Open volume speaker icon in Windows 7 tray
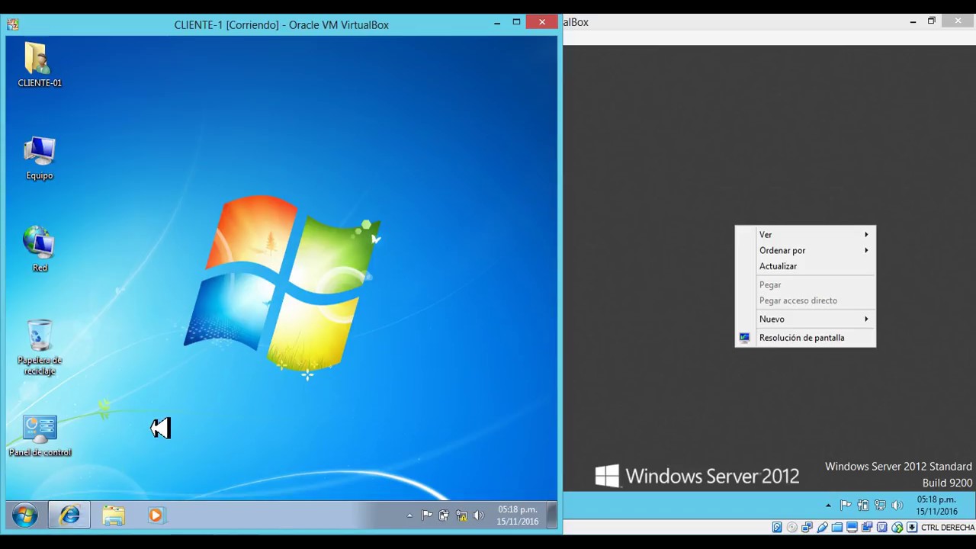 tap(478, 515)
